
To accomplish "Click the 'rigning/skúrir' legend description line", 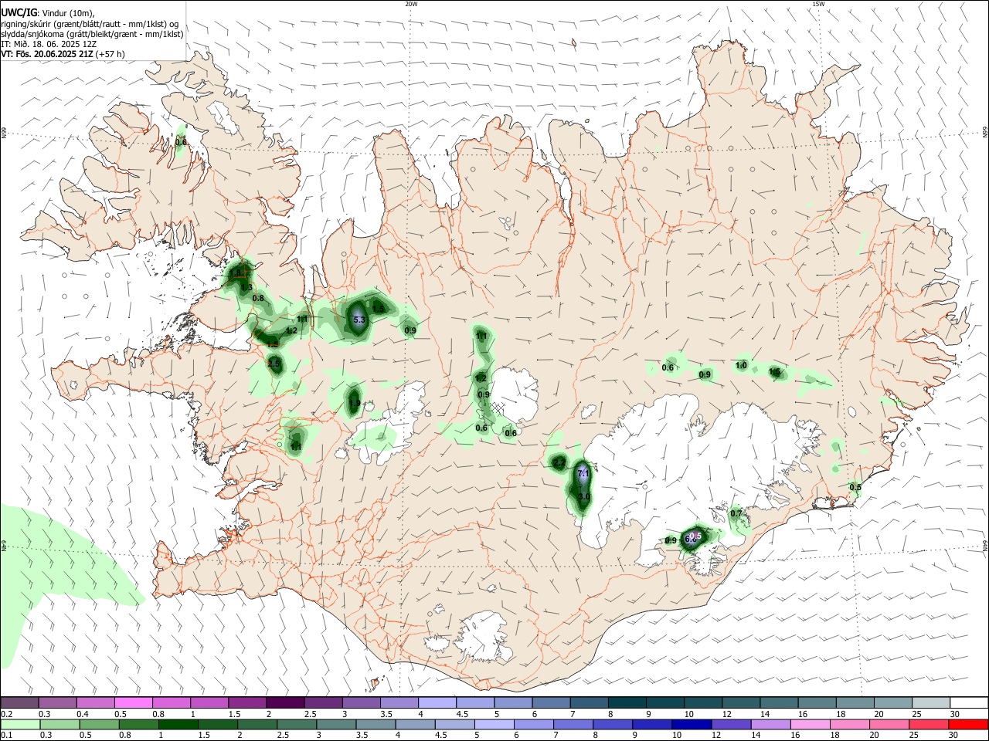I will point(90,24).
